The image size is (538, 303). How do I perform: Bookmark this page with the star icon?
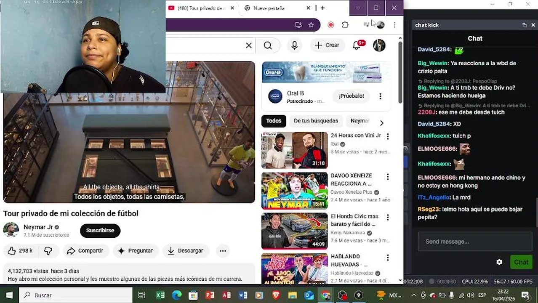311,25
